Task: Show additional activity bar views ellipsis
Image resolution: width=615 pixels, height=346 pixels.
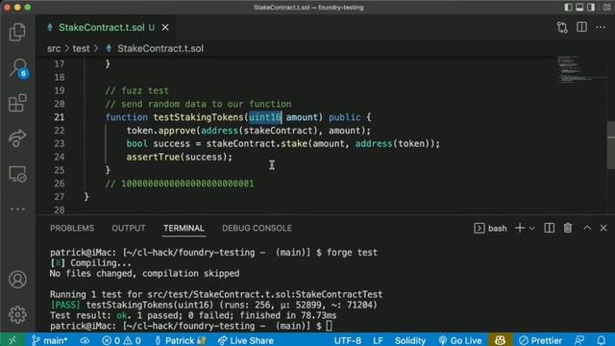Action: pyautogui.click(x=17, y=210)
